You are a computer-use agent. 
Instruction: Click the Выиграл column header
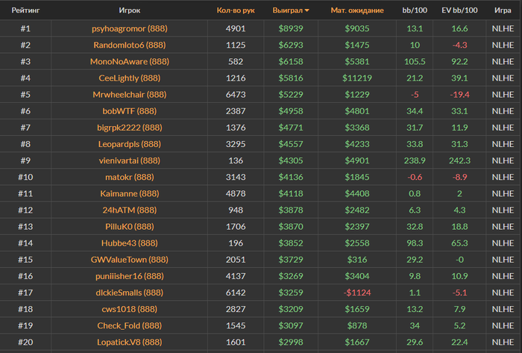coord(289,11)
